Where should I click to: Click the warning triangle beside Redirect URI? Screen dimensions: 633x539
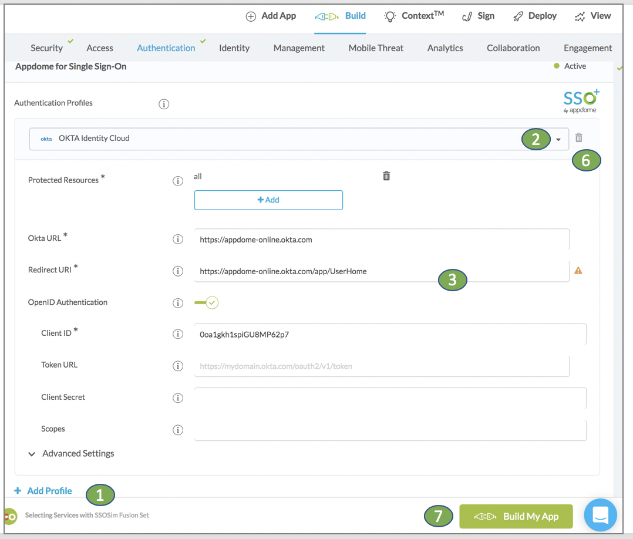tap(578, 271)
